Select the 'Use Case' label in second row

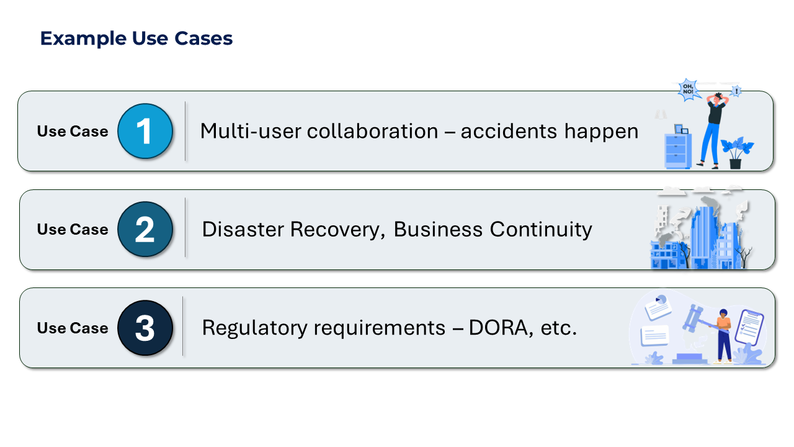73,230
